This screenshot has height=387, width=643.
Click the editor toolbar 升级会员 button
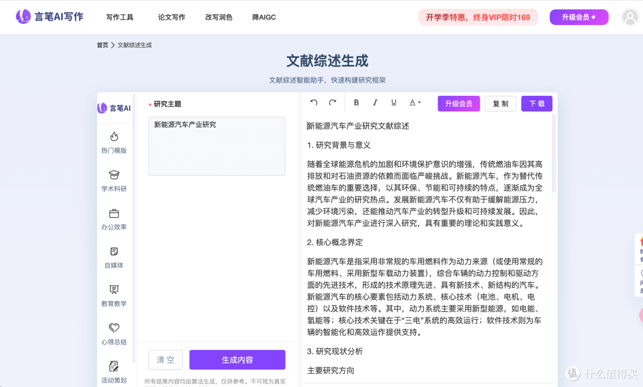coord(458,104)
